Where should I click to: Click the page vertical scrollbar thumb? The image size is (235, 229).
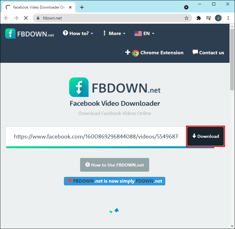(x=232, y=59)
